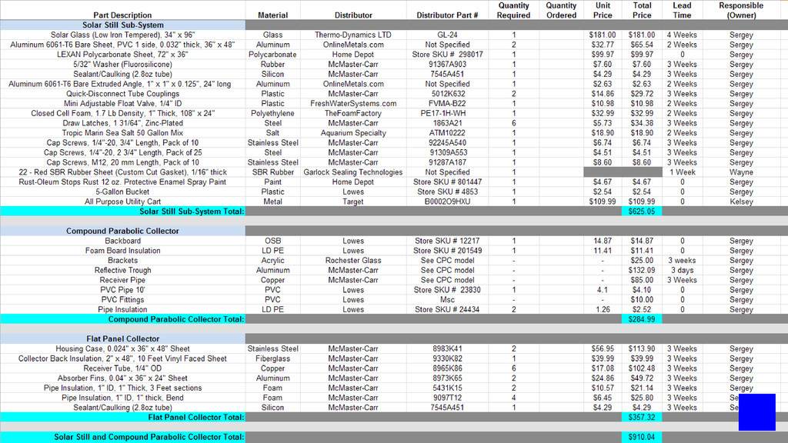
Task: Click Compound Parabolic Collector section title
Action: point(122,231)
